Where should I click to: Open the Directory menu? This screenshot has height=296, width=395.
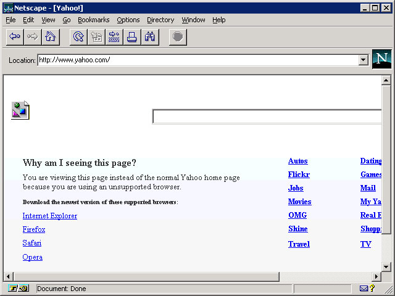160,20
